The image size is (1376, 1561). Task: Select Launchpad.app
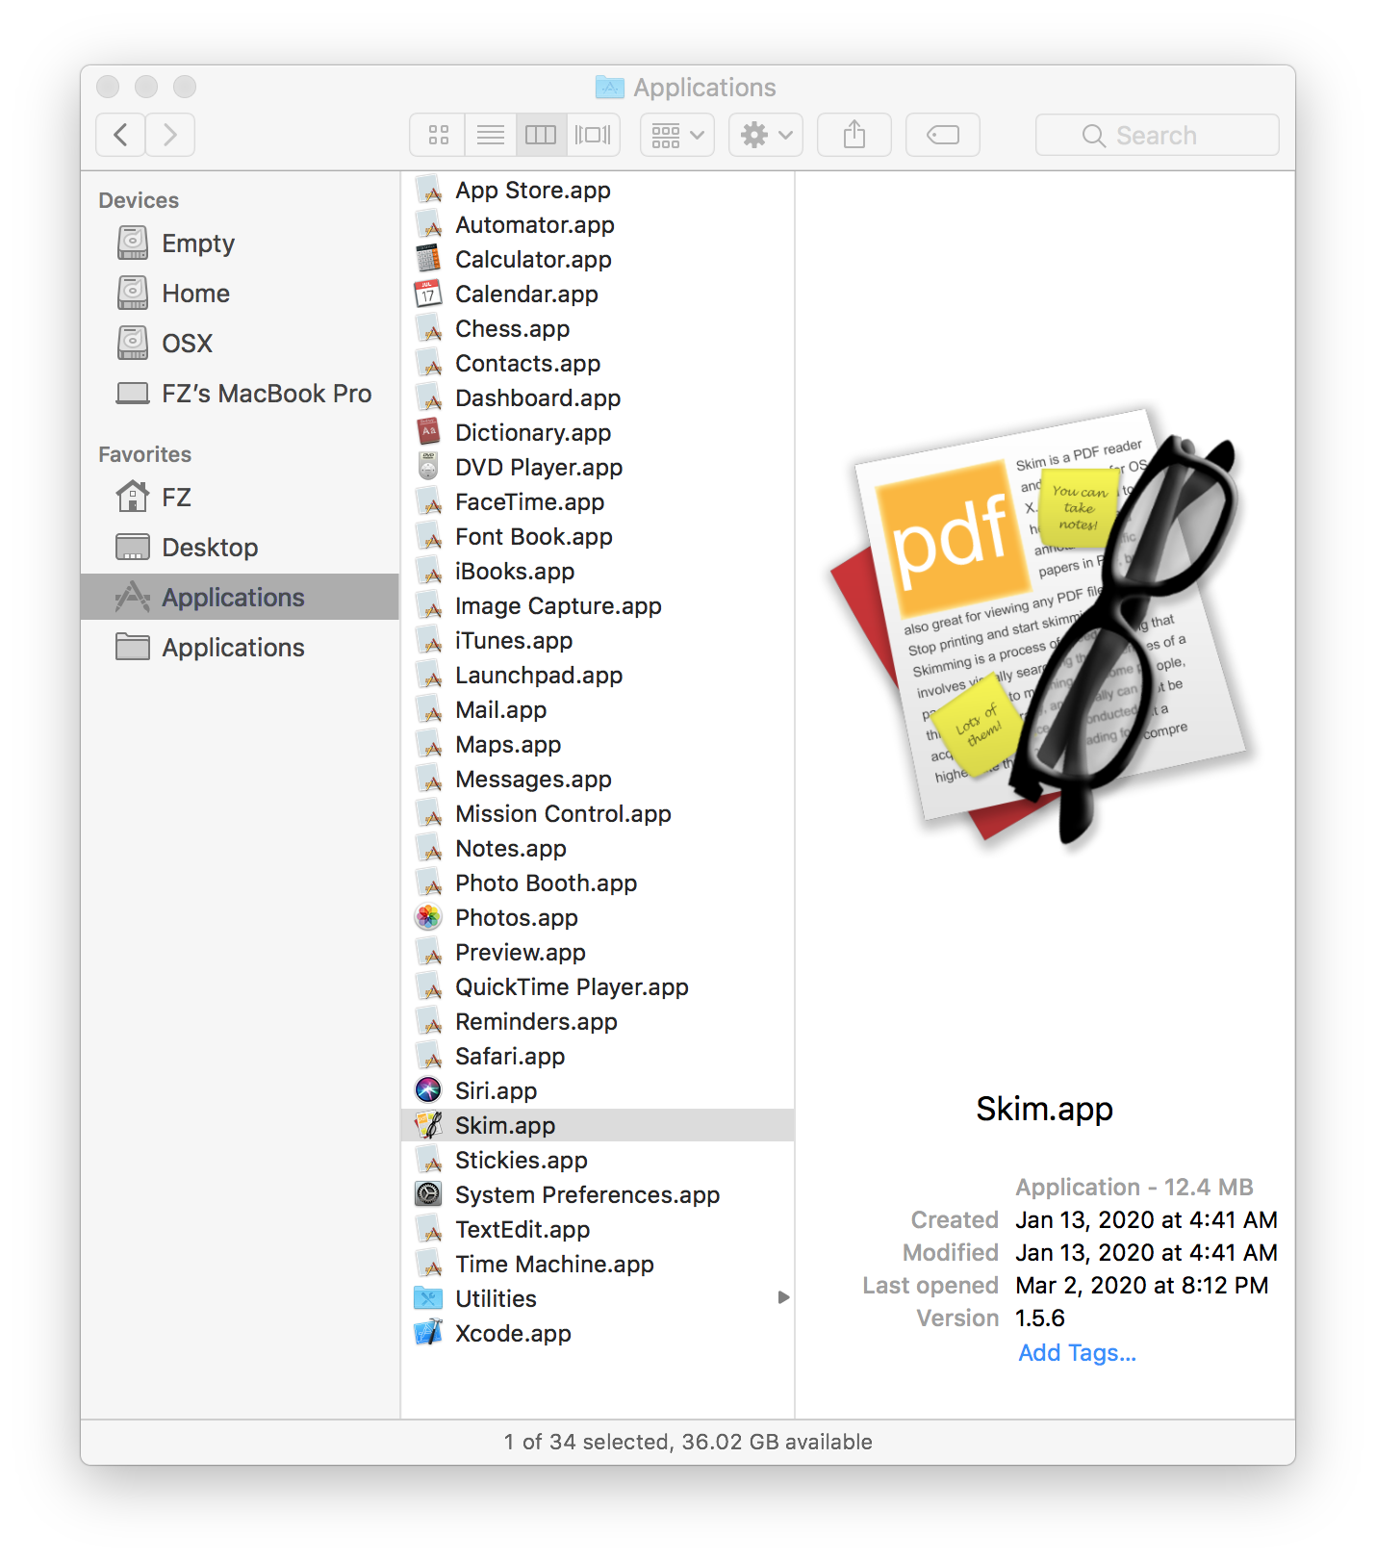click(598, 675)
